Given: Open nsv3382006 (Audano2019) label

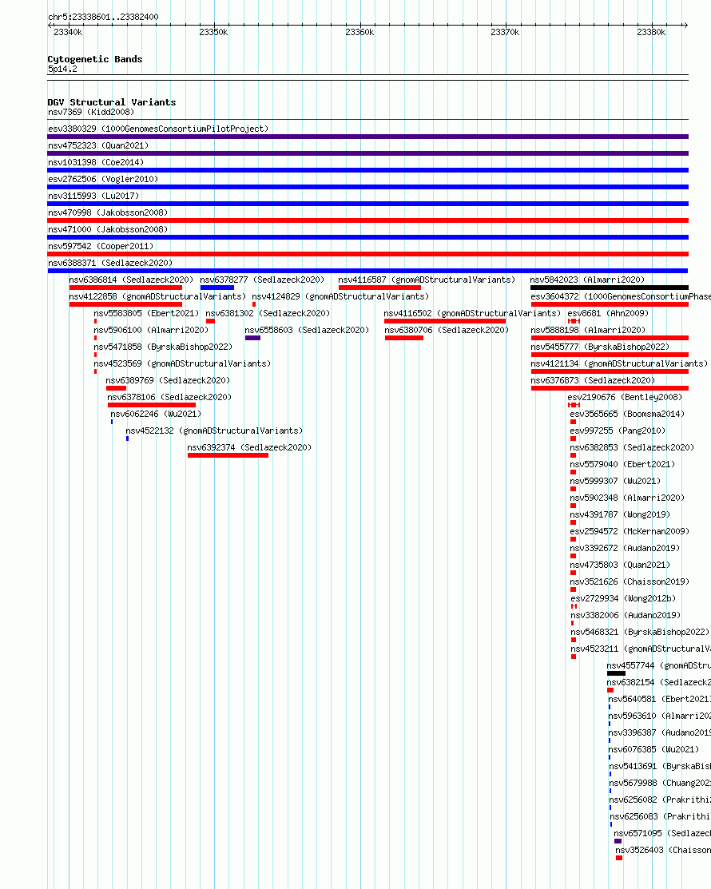Looking at the screenshot, I should [626, 615].
